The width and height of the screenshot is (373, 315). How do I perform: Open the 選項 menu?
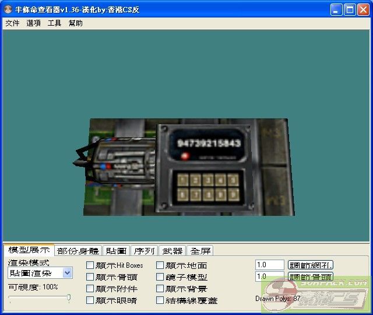coord(34,23)
